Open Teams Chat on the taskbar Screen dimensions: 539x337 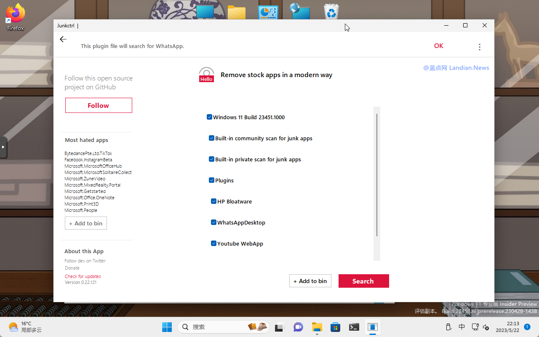298,327
